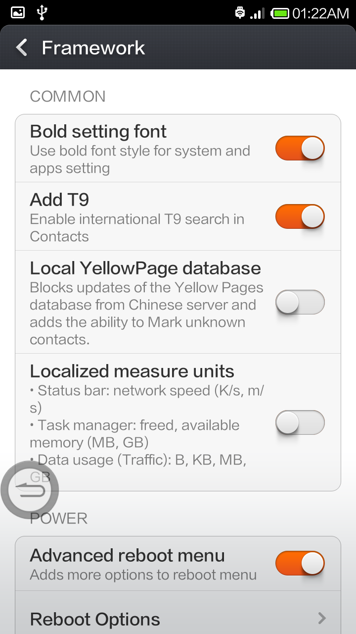Tap the Framework title in header
Viewport: 356px width, 634px height.
93,48
